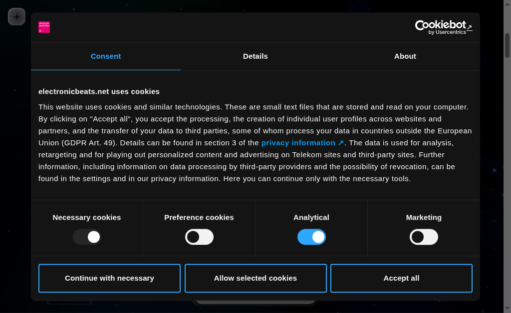Enable the Marketing cookies switch

click(x=424, y=237)
